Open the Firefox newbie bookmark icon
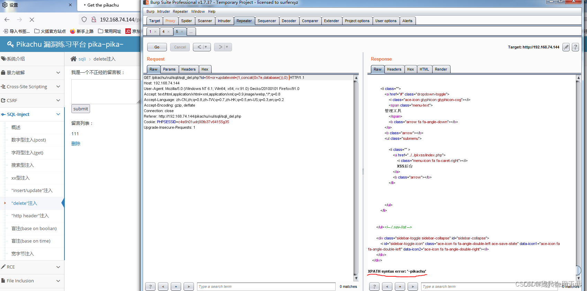This screenshot has width=587, height=291. tap(72, 31)
